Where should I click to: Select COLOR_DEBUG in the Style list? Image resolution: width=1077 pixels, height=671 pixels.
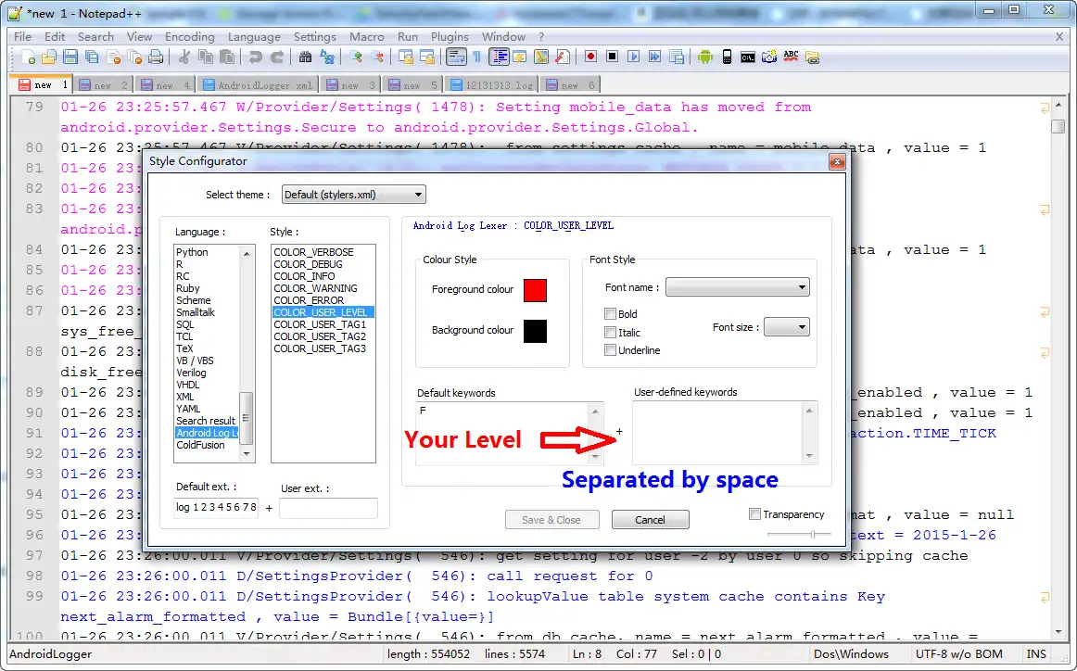coord(308,264)
